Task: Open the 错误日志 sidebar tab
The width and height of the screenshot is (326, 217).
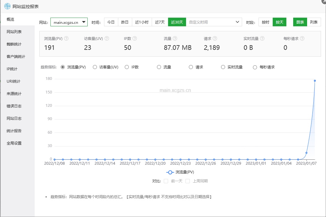Action: (17, 106)
